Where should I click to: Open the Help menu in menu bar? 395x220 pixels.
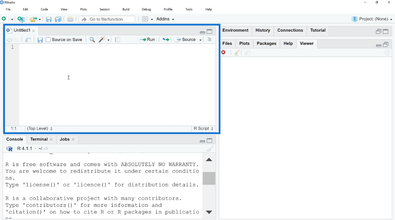click(x=209, y=9)
